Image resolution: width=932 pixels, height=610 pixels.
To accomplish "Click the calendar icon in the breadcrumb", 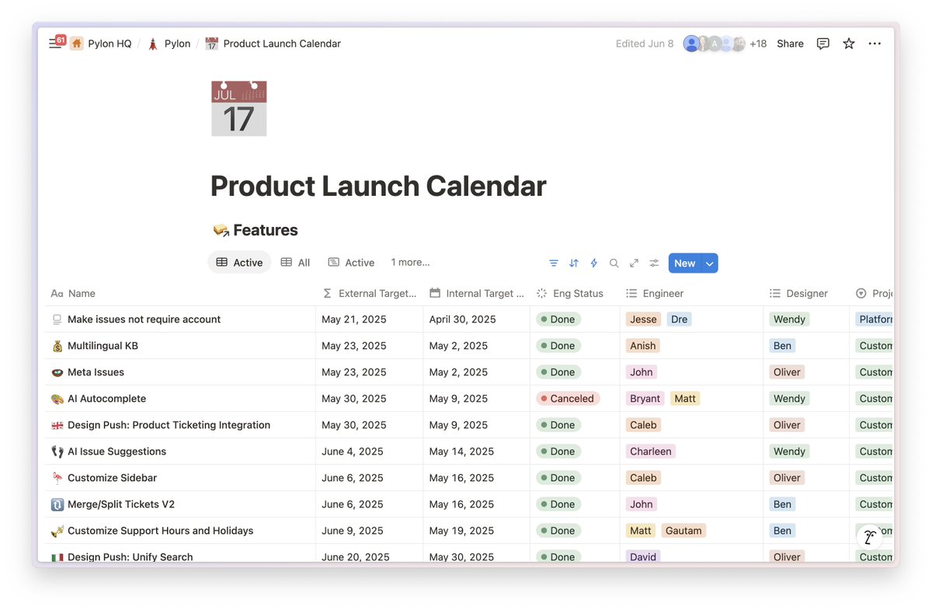I will 212,44.
